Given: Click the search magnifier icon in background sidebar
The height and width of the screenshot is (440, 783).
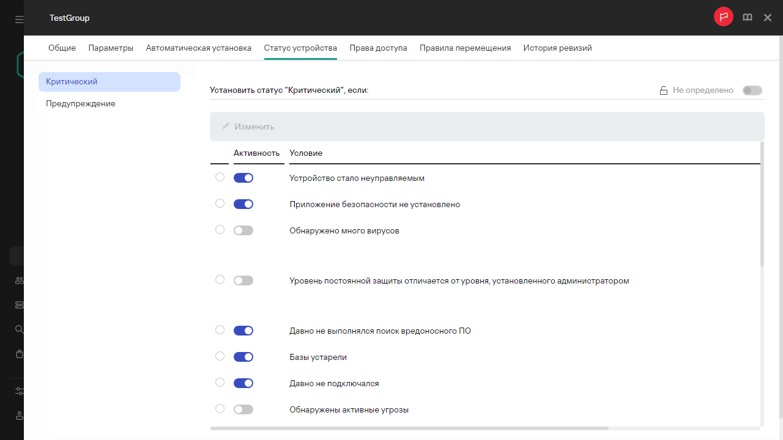Looking at the screenshot, I should pos(20,329).
